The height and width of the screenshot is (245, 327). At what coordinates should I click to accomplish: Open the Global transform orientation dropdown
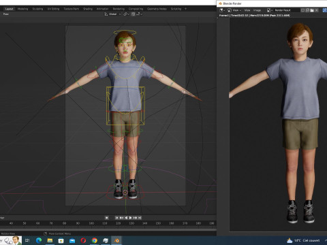click(112, 14)
